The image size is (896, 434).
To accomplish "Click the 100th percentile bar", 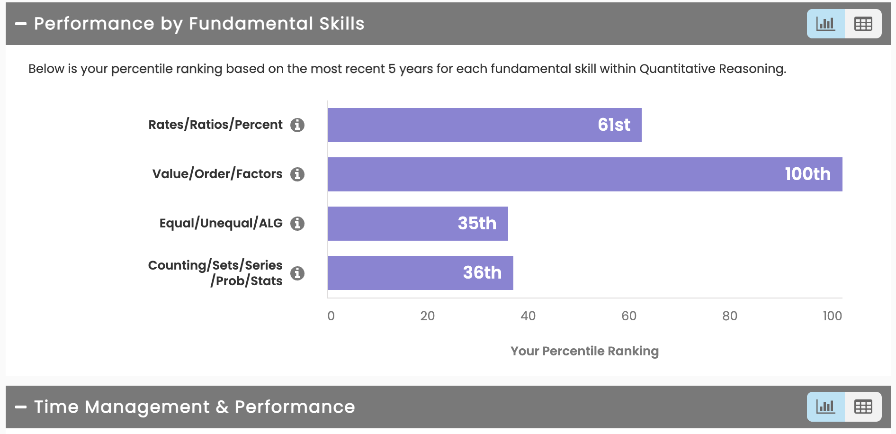I will point(585,174).
